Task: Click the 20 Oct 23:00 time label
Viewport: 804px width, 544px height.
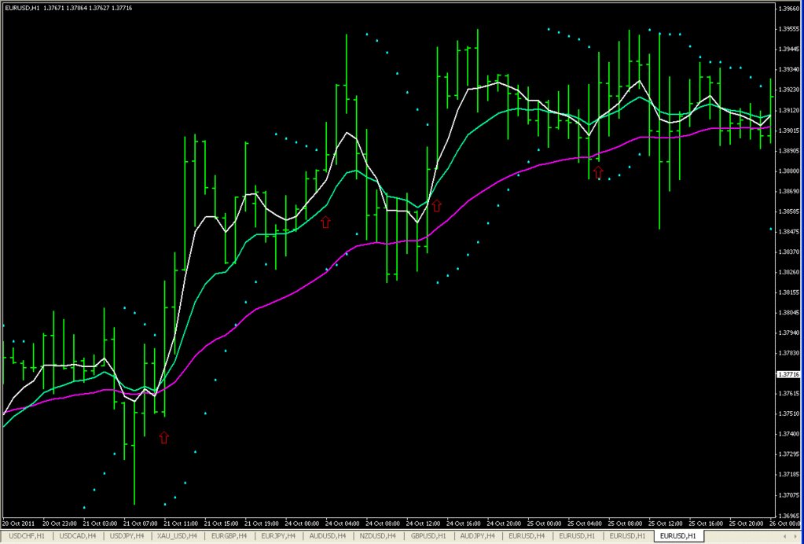Action: [60, 524]
